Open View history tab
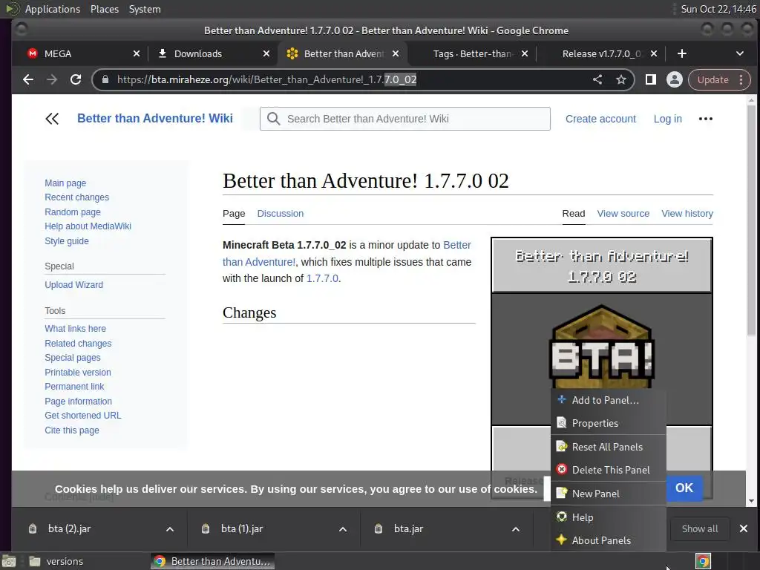The height and width of the screenshot is (570, 760). tap(687, 213)
